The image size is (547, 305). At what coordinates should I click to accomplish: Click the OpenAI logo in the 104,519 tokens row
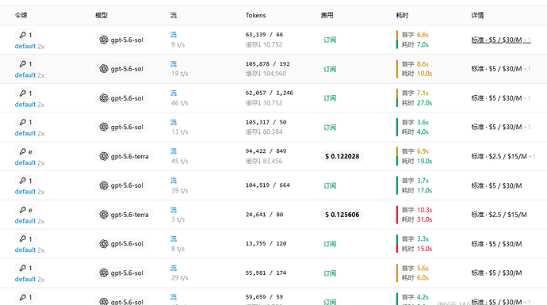point(104,185)
